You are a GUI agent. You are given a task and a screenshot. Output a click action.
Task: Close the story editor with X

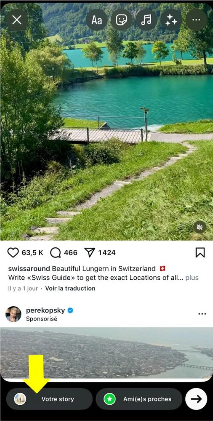[17, 20]
